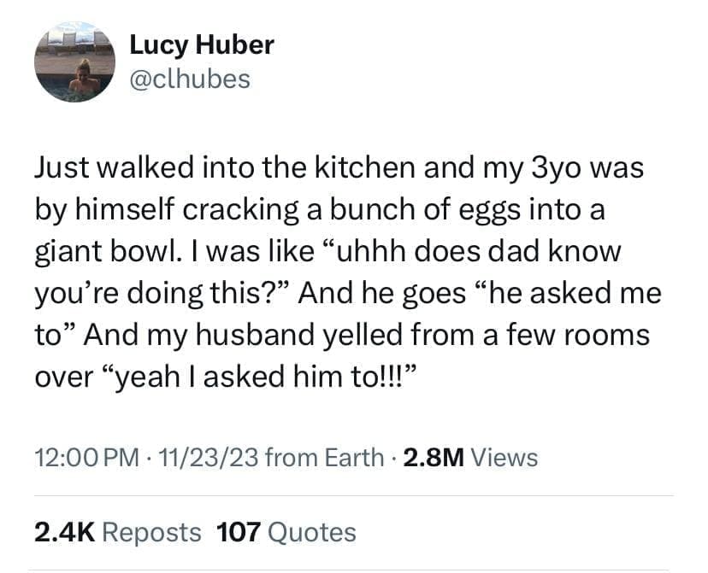Click the 11/23/23 post date
Image resolution: width=708 pixels, height=573 pixels.
[x=204, y=458]
